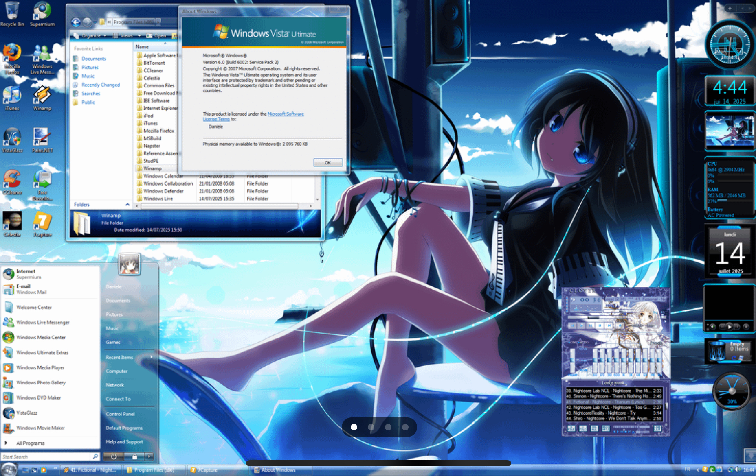Click the Start menu power button

[x=114, y=456]
